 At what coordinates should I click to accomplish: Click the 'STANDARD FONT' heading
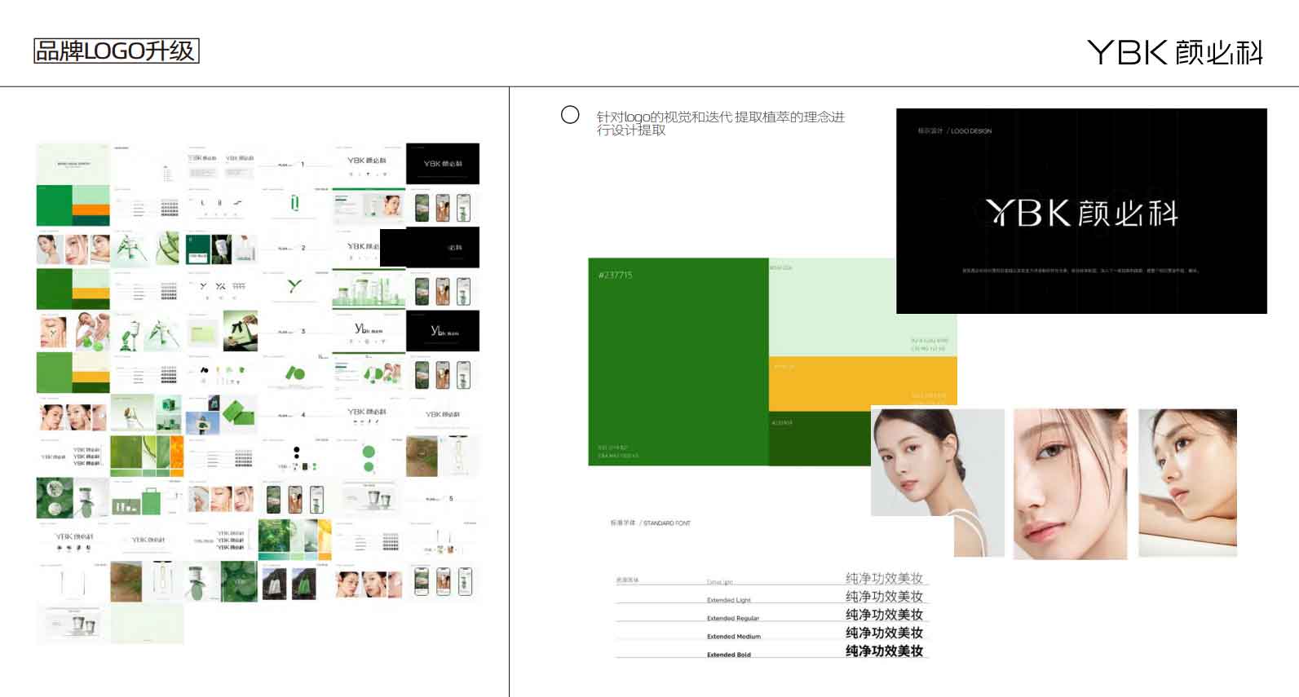667,523
